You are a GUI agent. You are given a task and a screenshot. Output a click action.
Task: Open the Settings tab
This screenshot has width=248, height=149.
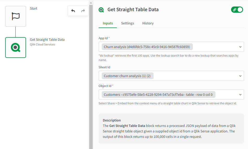pyautogui.click(x=128, y=23)
